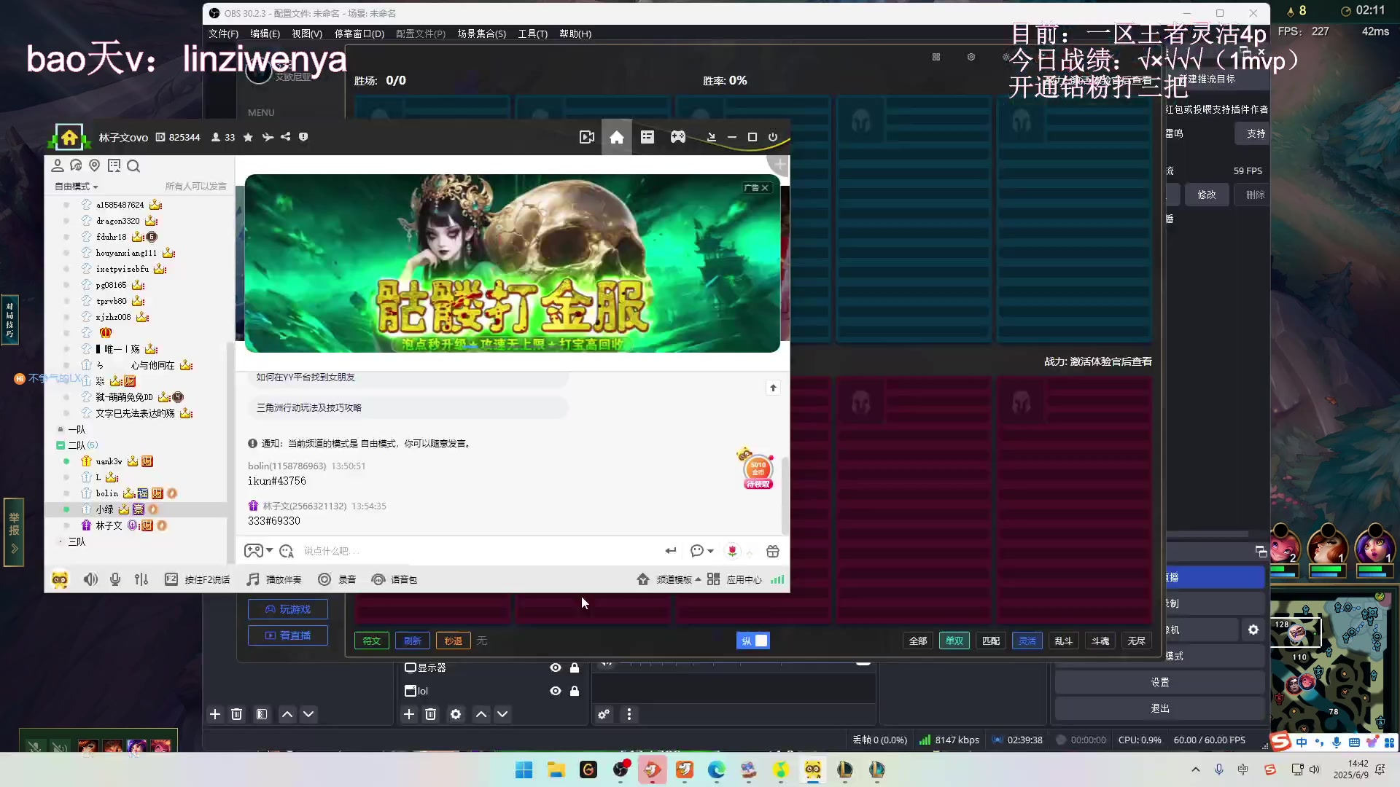This screenshot has height=787, width=1400.
Task: Open the YY channel list panel icon
Action: (x=647, y=137)
